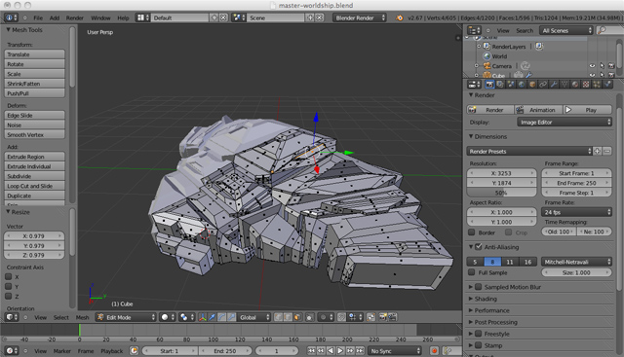Enable the Freestyle checkbox

pyautogui.click(x=479, y=334)
